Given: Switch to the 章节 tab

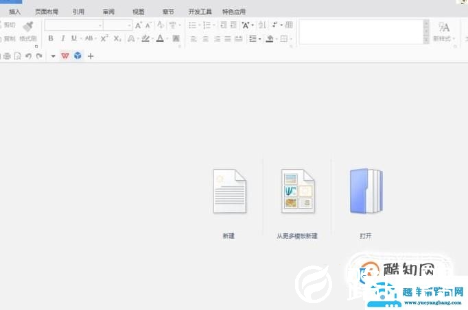Looking at the screenshot, I should click(x=168, y=12).
